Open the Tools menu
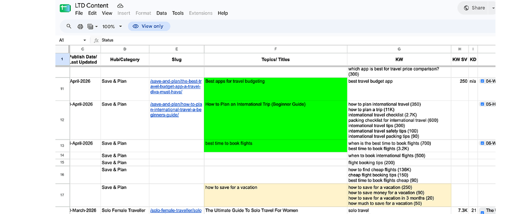The width and height of the screenshot is (529, 214). coord(178,13)
